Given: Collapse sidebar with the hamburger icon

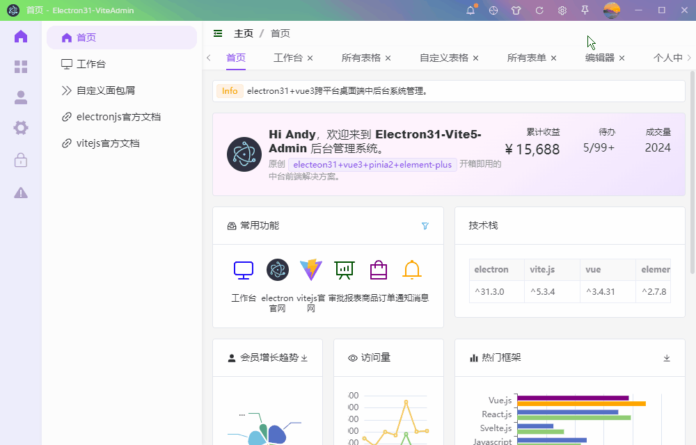Looking at the screenshot, I should (218, 33).
